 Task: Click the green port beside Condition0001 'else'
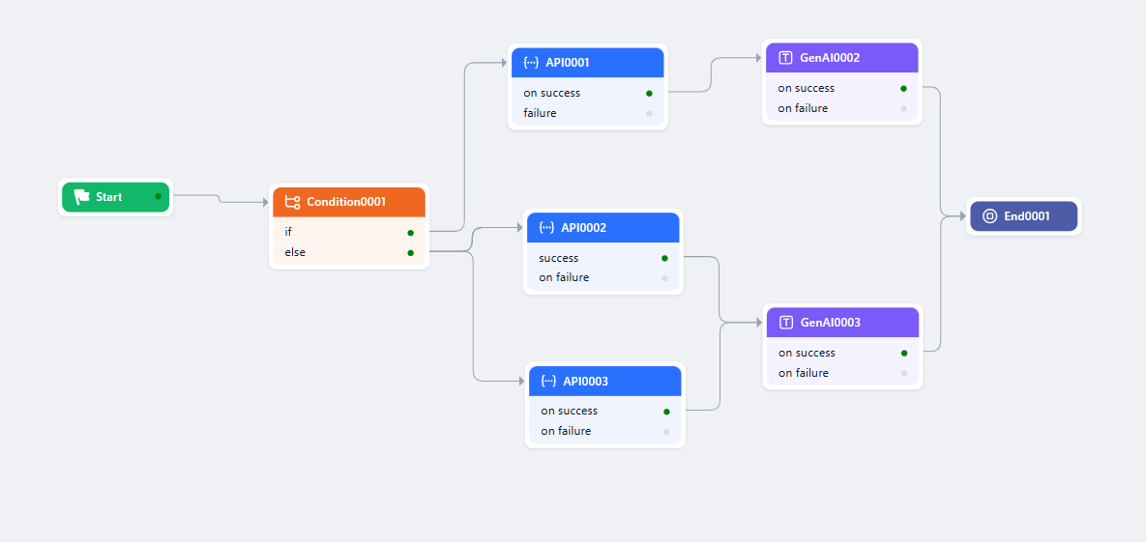pyautogui.click(x=411, y=253)
